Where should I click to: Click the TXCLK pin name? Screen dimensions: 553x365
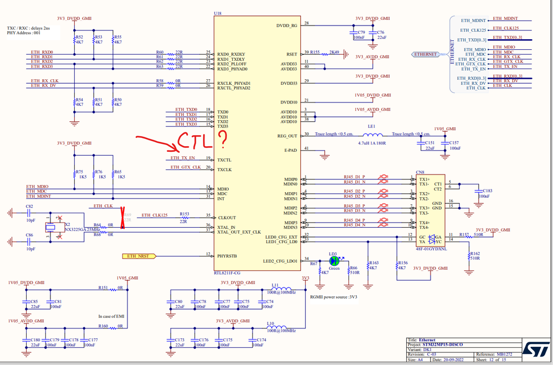pos(224,169)
